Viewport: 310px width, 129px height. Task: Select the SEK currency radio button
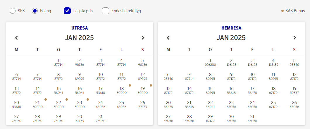(x=13, y=11)
